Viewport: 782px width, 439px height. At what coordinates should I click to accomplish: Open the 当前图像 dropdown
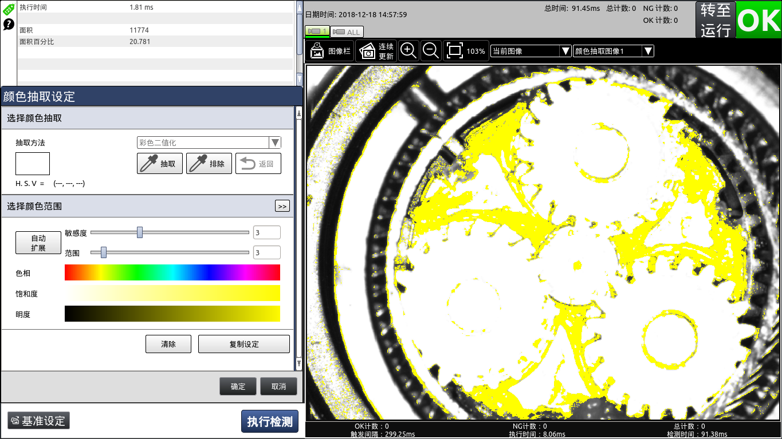(x=531, y=51)
